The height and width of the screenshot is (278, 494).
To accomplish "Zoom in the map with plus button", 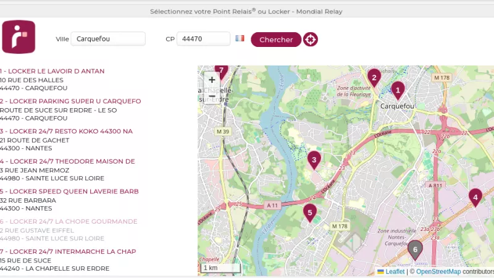I will (x=212, y=80).
